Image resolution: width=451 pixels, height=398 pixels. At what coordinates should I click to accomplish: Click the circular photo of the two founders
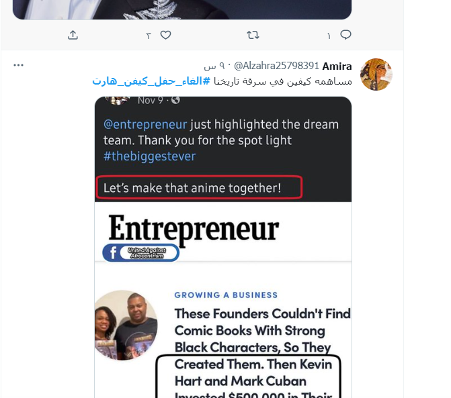pos(126,325)
